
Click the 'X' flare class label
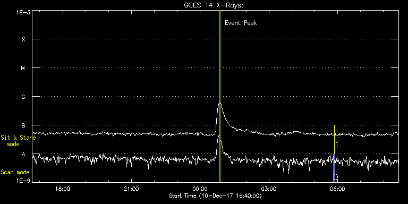coord(23,39)
